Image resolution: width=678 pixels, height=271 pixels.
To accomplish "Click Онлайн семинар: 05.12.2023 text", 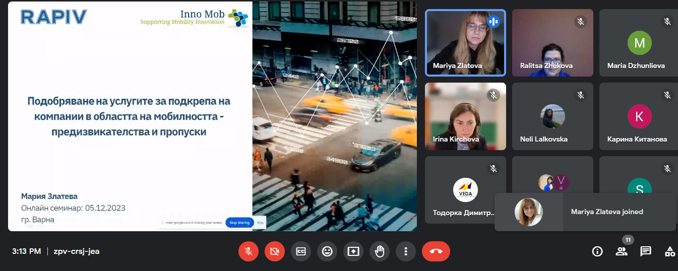I will tap(73, 208).
